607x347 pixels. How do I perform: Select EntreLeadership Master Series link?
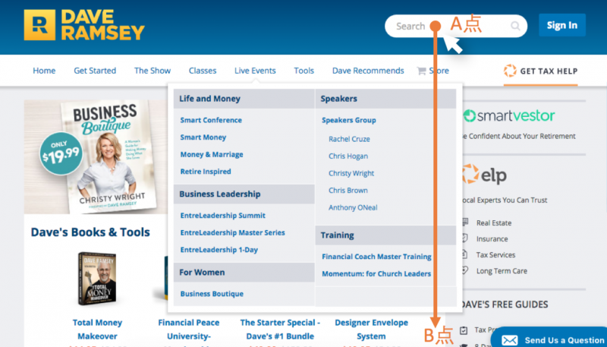click(x=233, y=232)
